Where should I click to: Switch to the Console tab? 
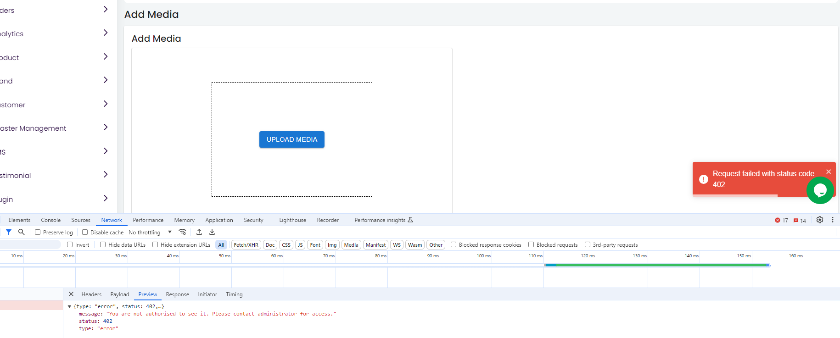pos(50,220)
